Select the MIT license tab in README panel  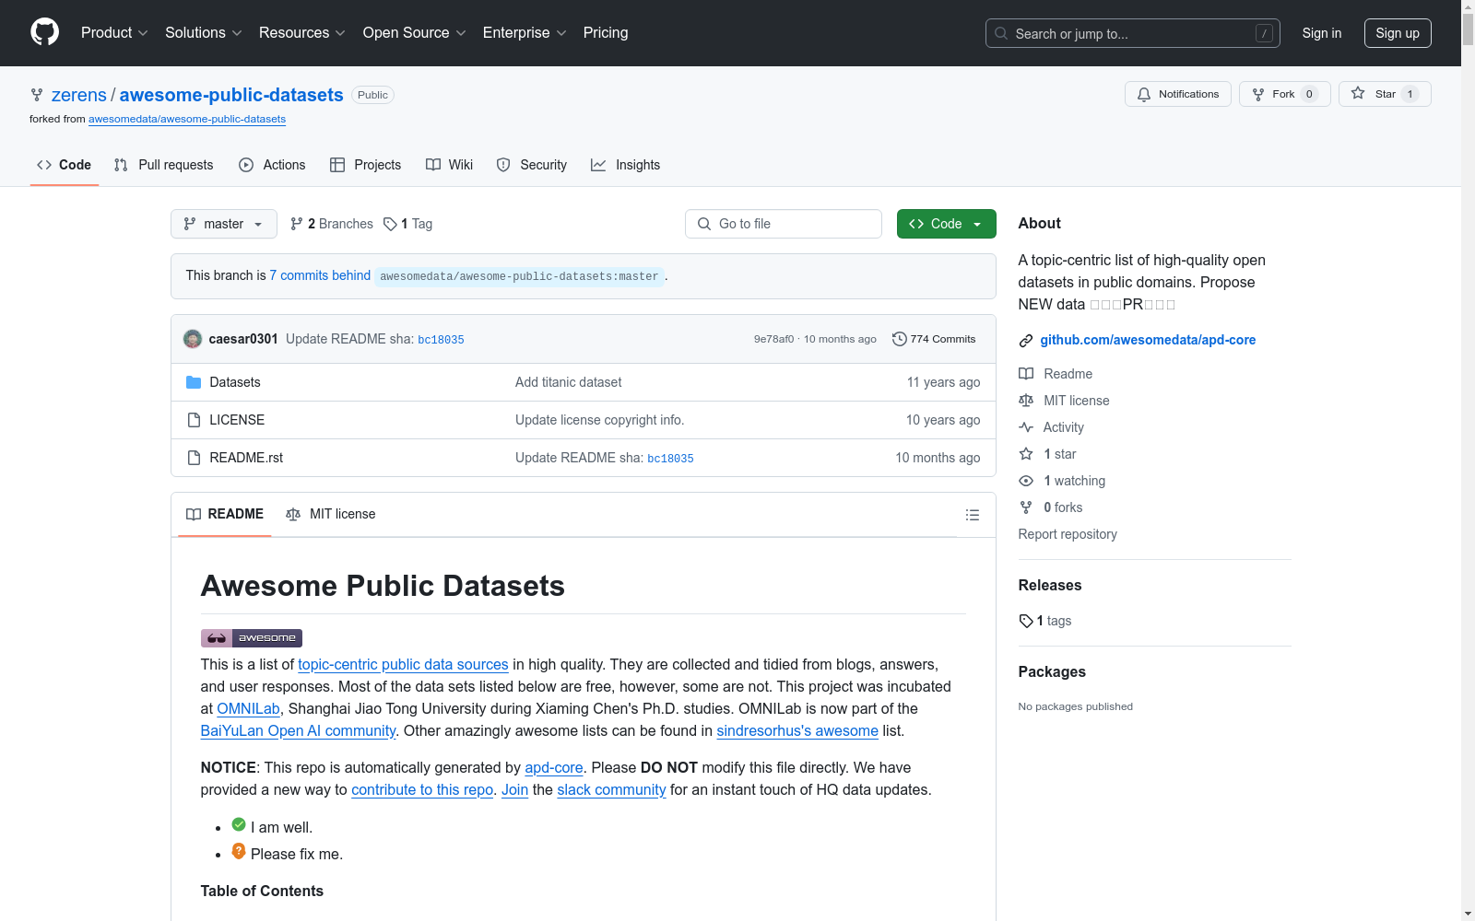331,514
